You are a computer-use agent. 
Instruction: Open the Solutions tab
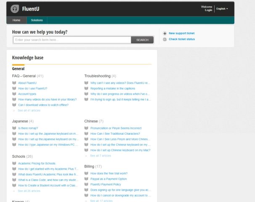click(x=37, y=20)
